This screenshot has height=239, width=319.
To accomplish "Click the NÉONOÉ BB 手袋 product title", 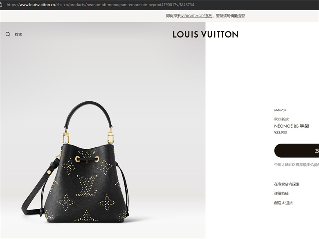I will [292, 126].
